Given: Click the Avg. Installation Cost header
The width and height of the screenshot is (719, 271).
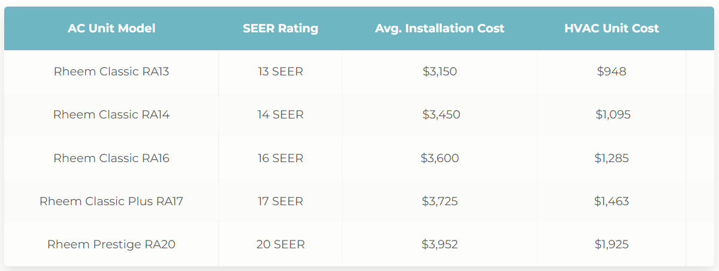Looking at the screenshot, I should pyautogui.click(x=440, y=28).
